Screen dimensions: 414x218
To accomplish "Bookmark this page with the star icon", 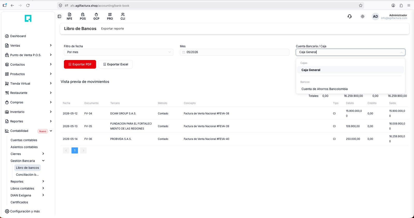I will click(x=361, y=5).
